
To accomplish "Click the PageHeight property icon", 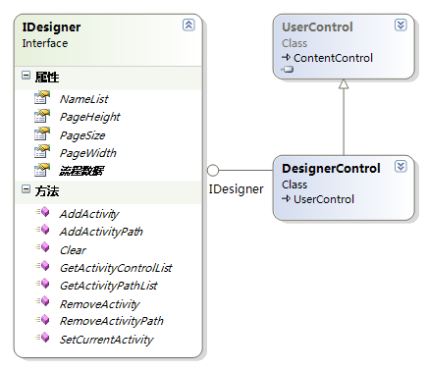I will pyautogui.click(x=42, y=116).
